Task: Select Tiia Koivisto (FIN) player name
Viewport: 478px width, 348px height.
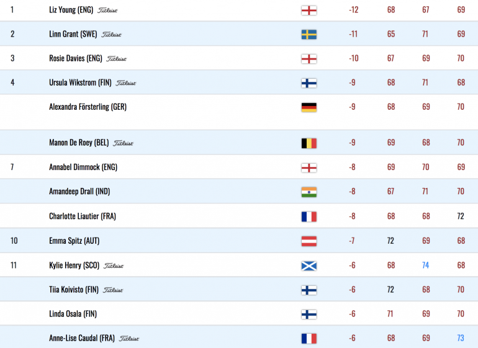Action: pos(74,289)
